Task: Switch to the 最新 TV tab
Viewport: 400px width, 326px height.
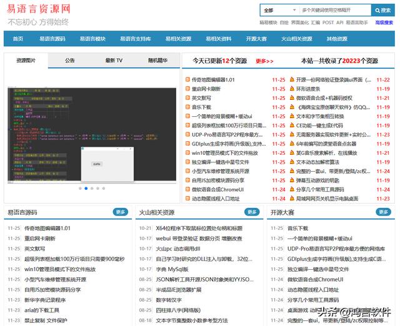Action: 114,61
